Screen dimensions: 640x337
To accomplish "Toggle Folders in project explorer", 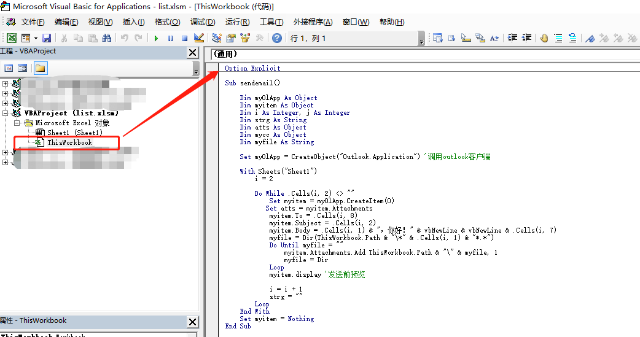I will pos(41,68).
